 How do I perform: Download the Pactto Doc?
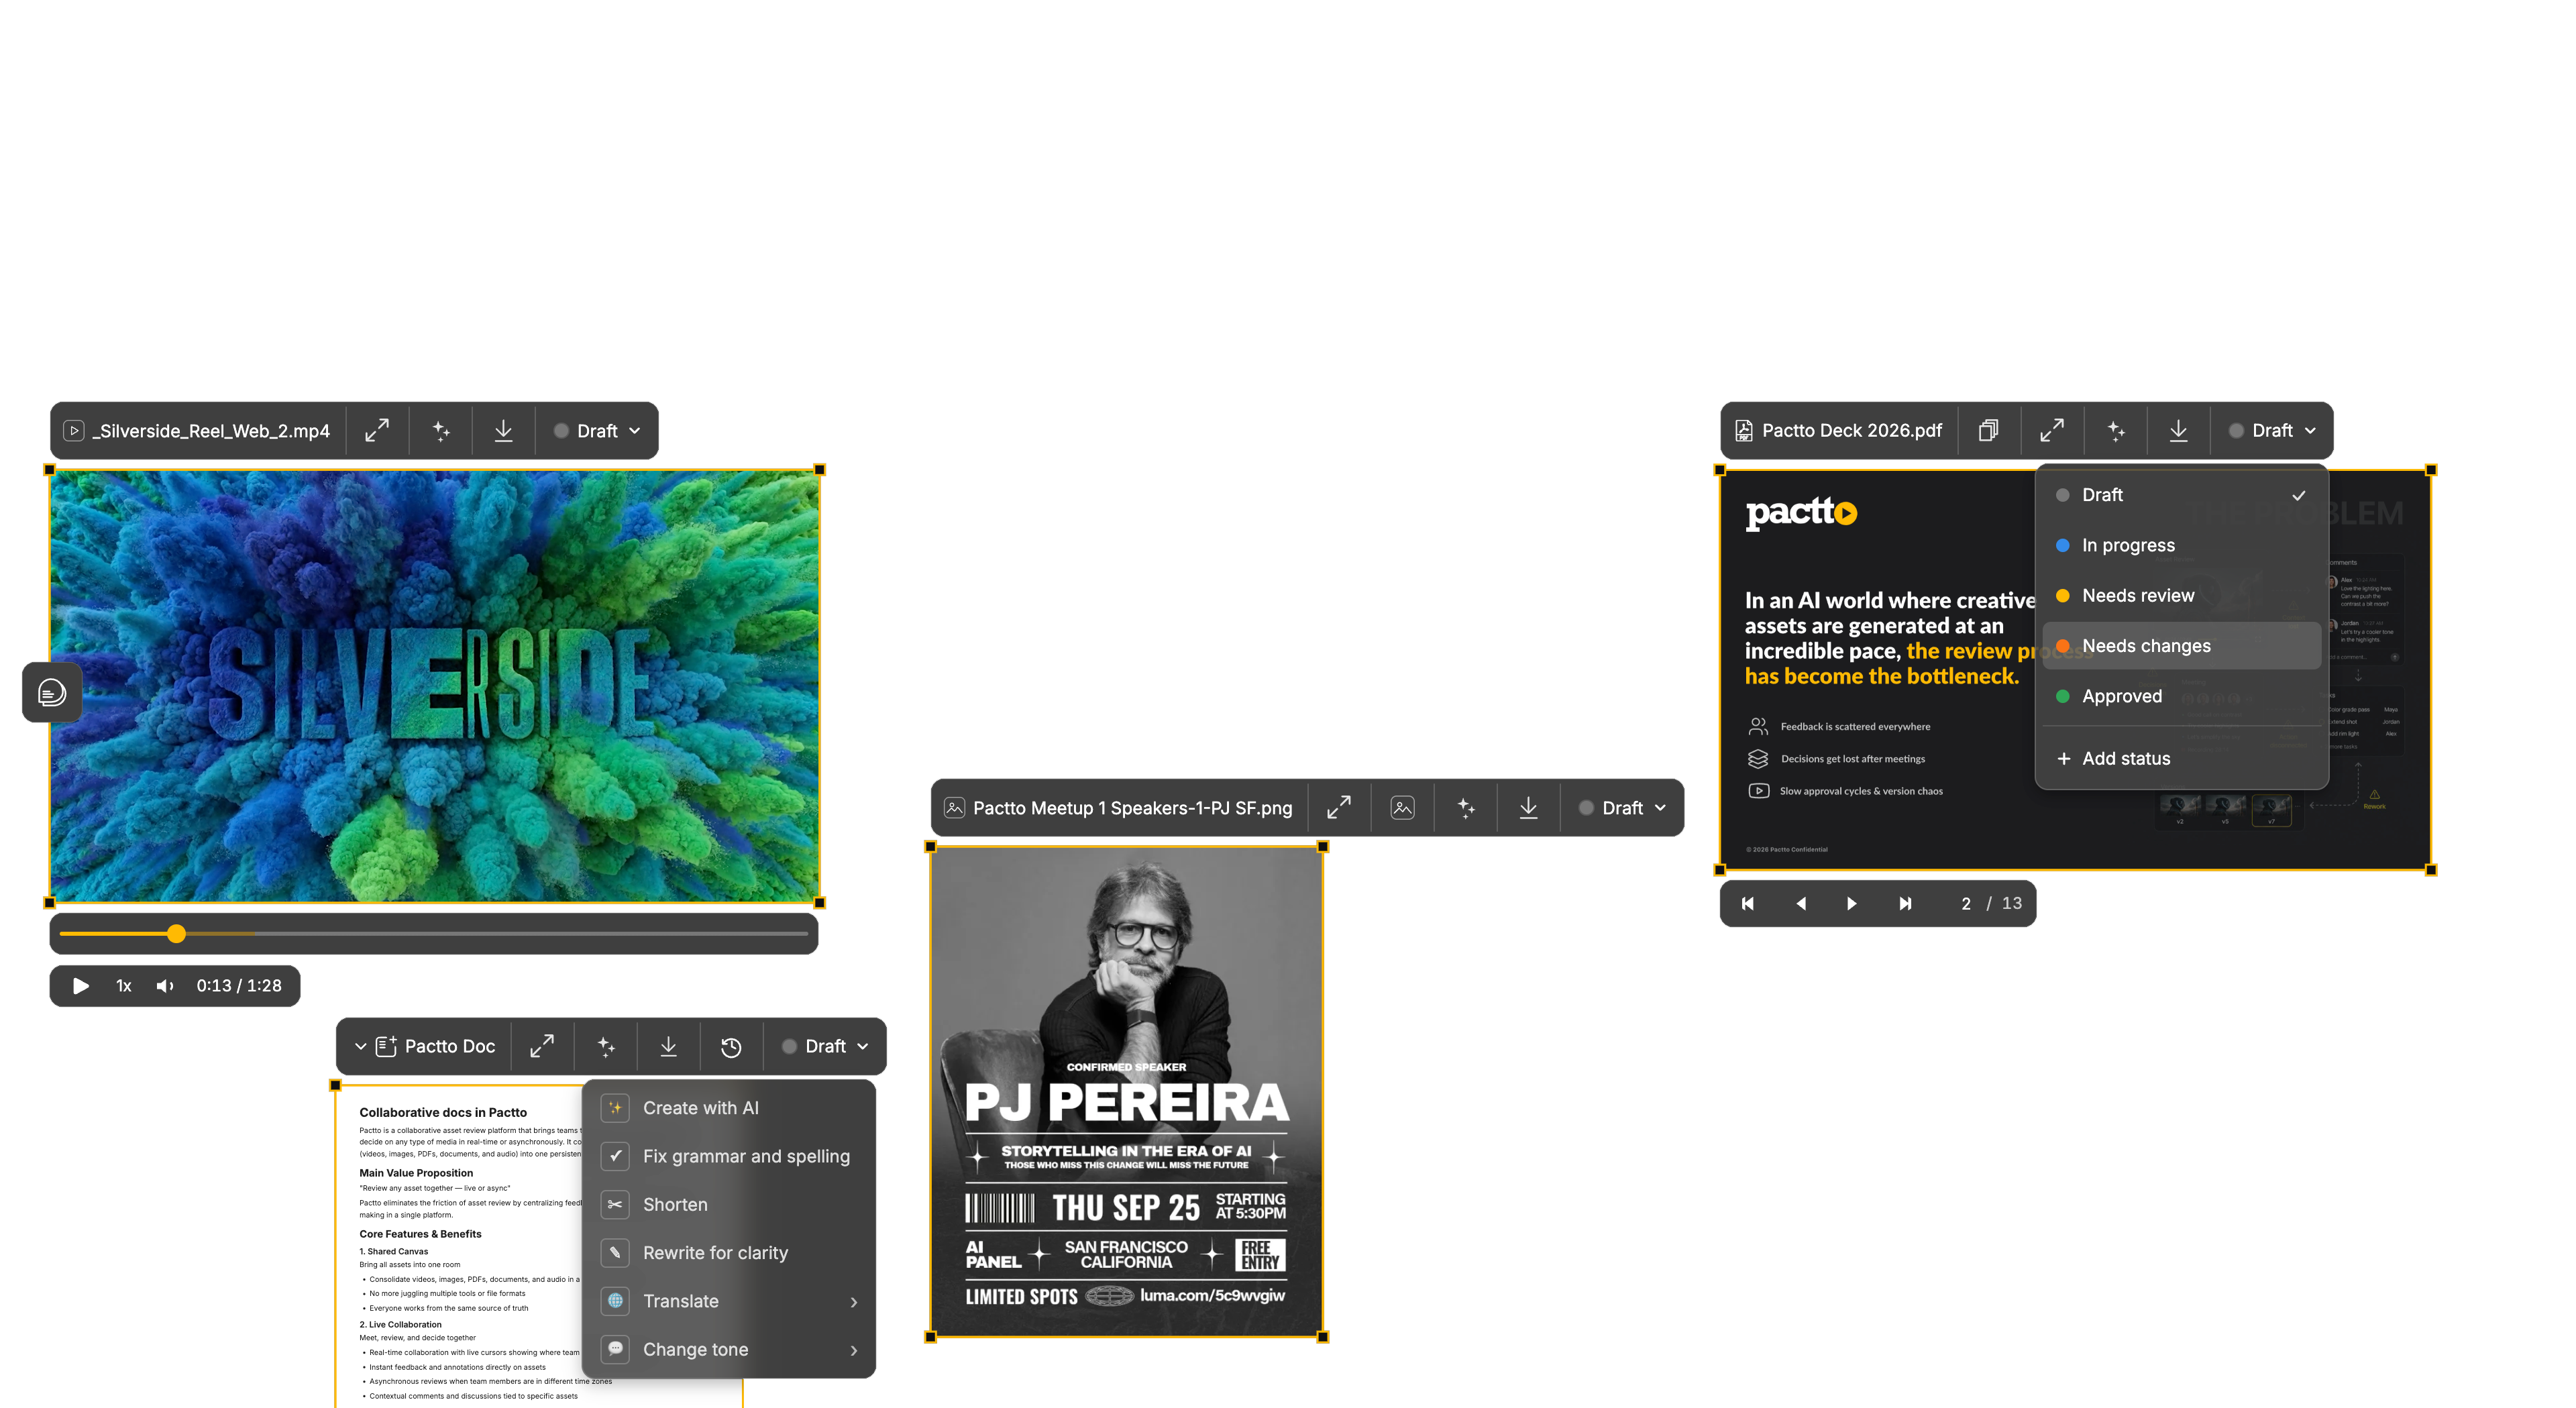(x=669, y=1046)
